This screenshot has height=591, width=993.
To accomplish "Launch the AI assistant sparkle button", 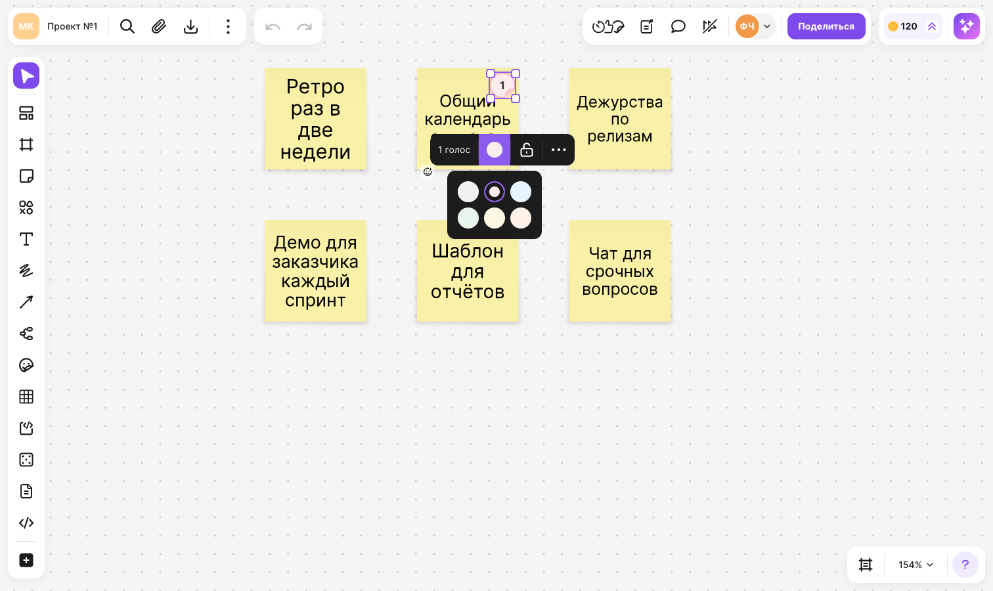I will [967, 26].
